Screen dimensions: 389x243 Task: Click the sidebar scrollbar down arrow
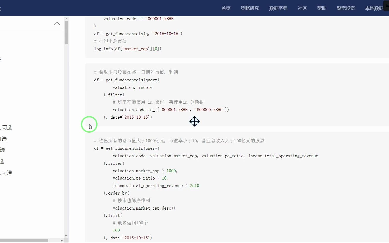tap(66, 236)
